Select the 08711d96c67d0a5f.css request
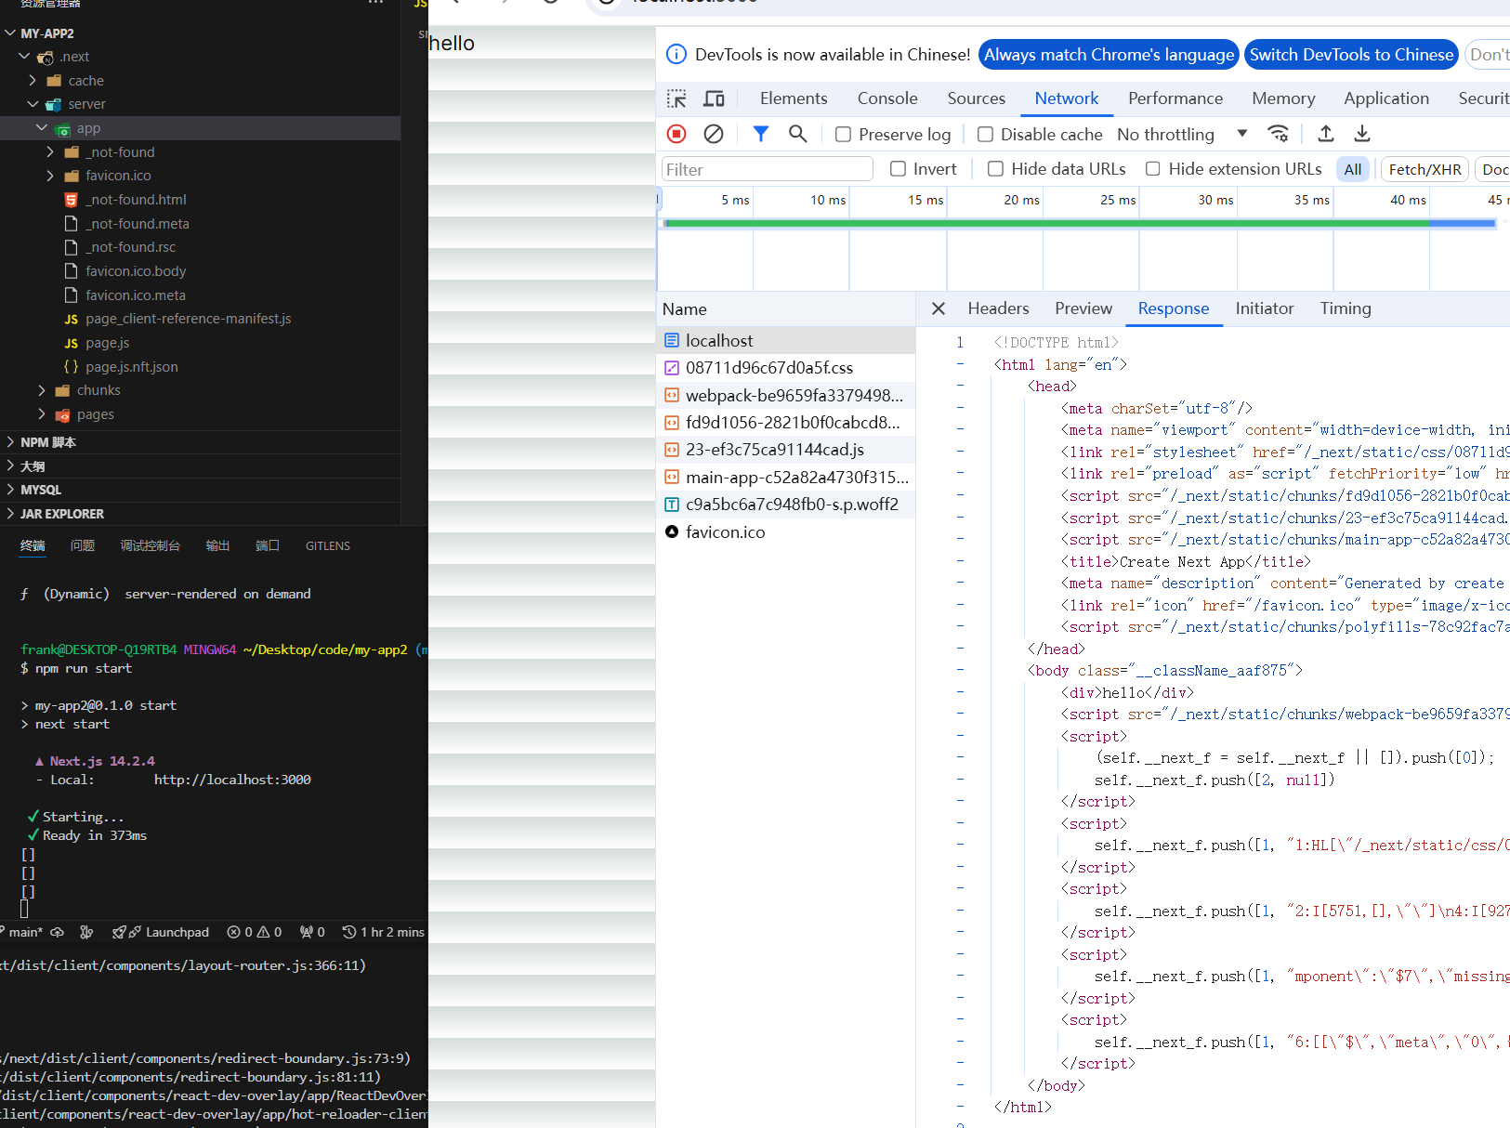The height and width of the screenshot is (1128, 1510). (x=786, y=368)
